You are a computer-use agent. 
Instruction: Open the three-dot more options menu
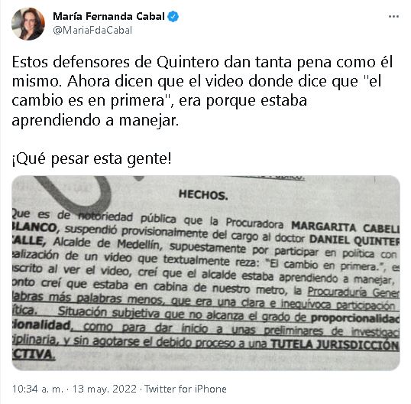pos(393,17)
